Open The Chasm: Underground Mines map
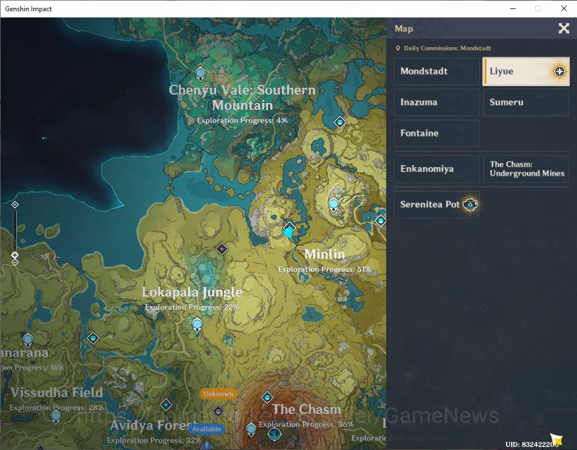 tap(526, 169)
